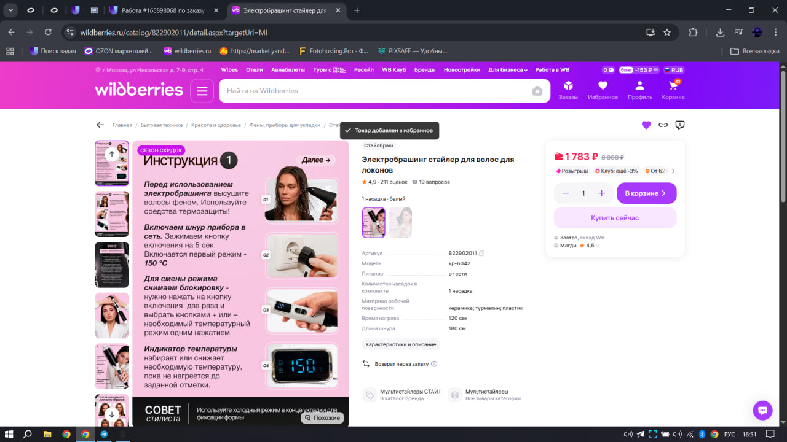Remove the product from favorites via purple heart
Viewport: 787px width, 442px height.
click(646, 125)
